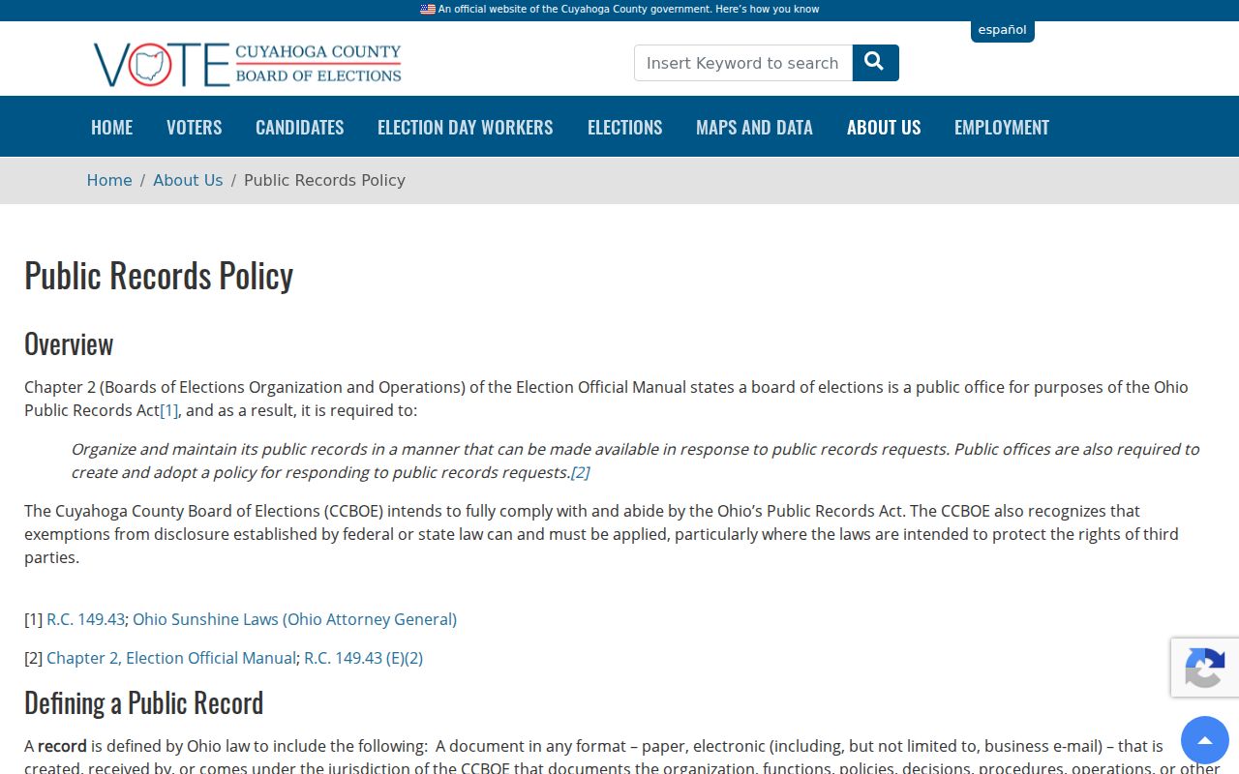1239x774 pixels.
Task: Switch language with the español button
Action: [1002, 30]
